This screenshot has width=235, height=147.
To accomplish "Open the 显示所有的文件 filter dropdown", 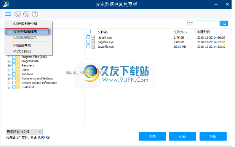I will coord(24,132).
